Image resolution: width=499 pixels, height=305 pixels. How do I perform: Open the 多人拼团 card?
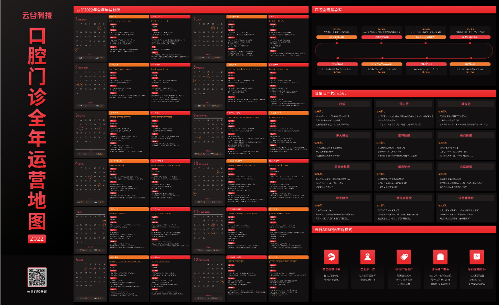[x=342, y=145]
